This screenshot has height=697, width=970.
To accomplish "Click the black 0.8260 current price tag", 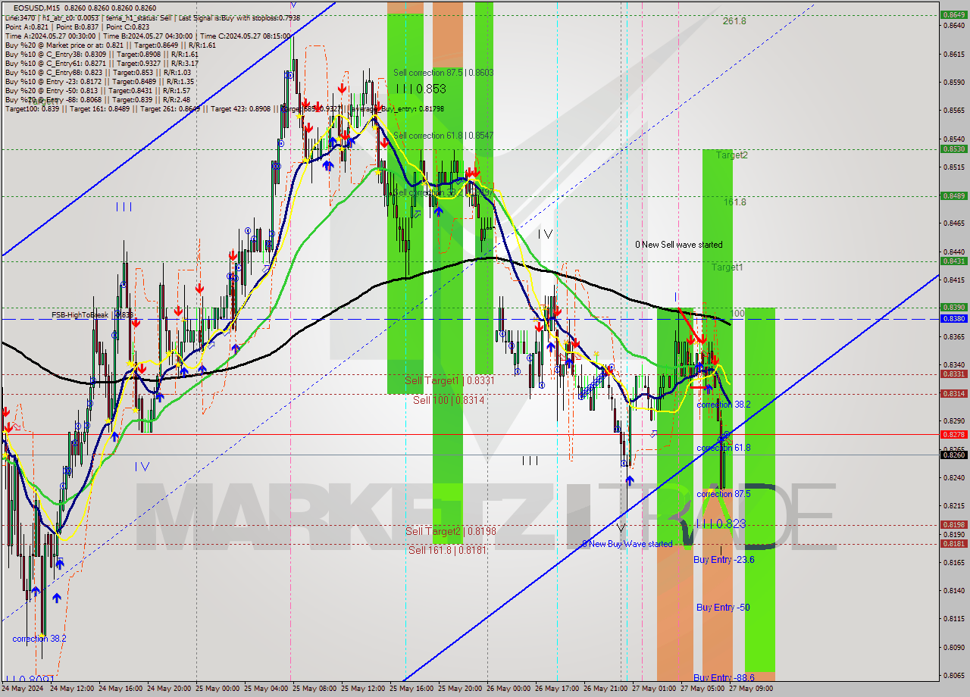I will coord(953,455).
